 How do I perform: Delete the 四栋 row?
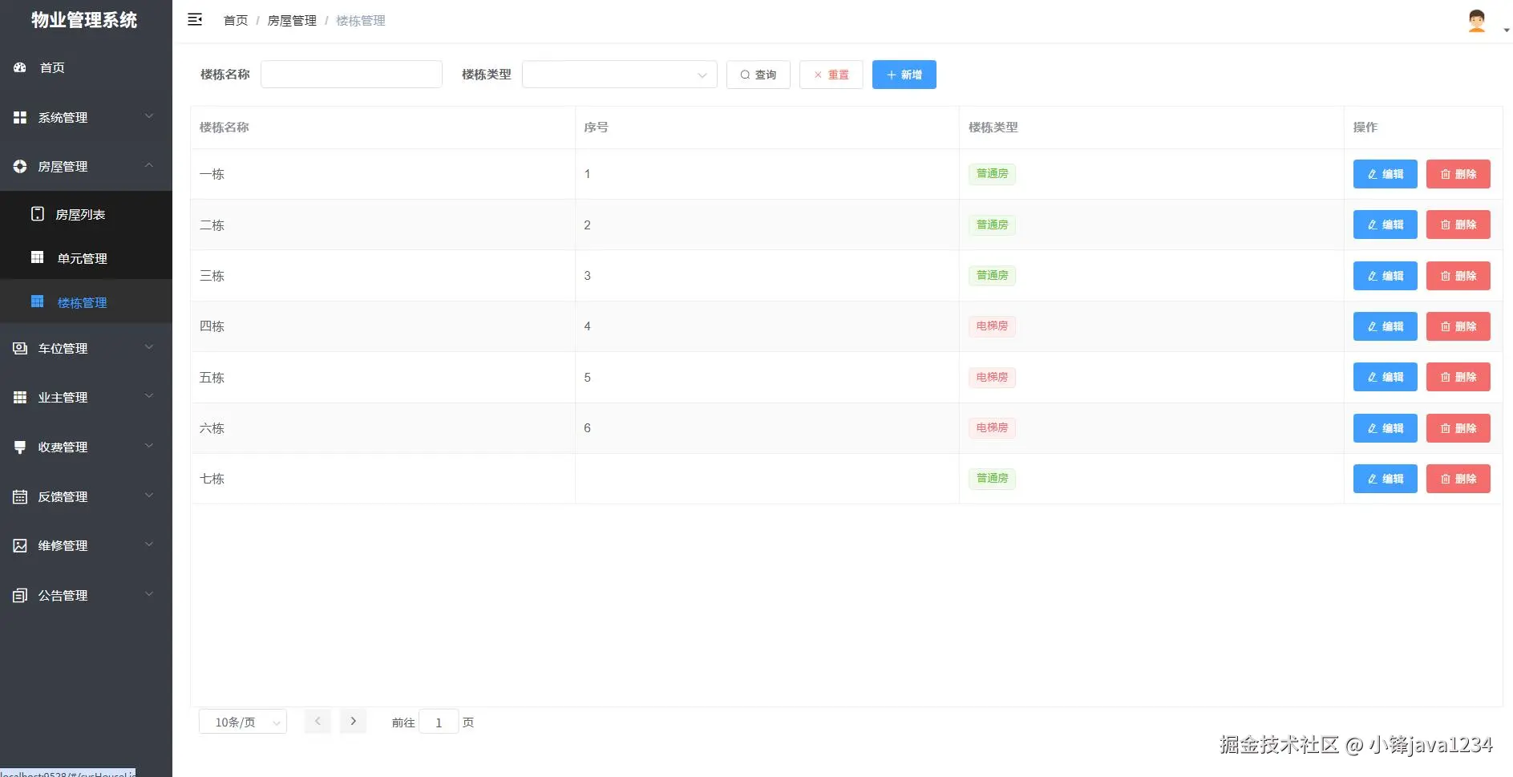(1458, 326)
